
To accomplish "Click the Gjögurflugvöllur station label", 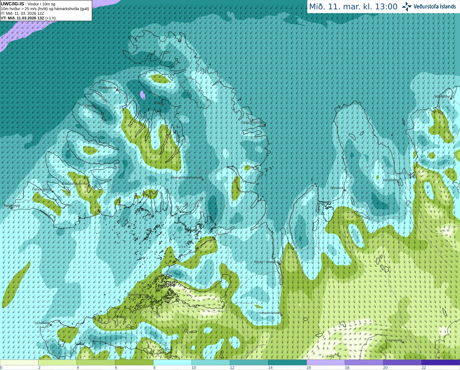I will tap(253, 122).
